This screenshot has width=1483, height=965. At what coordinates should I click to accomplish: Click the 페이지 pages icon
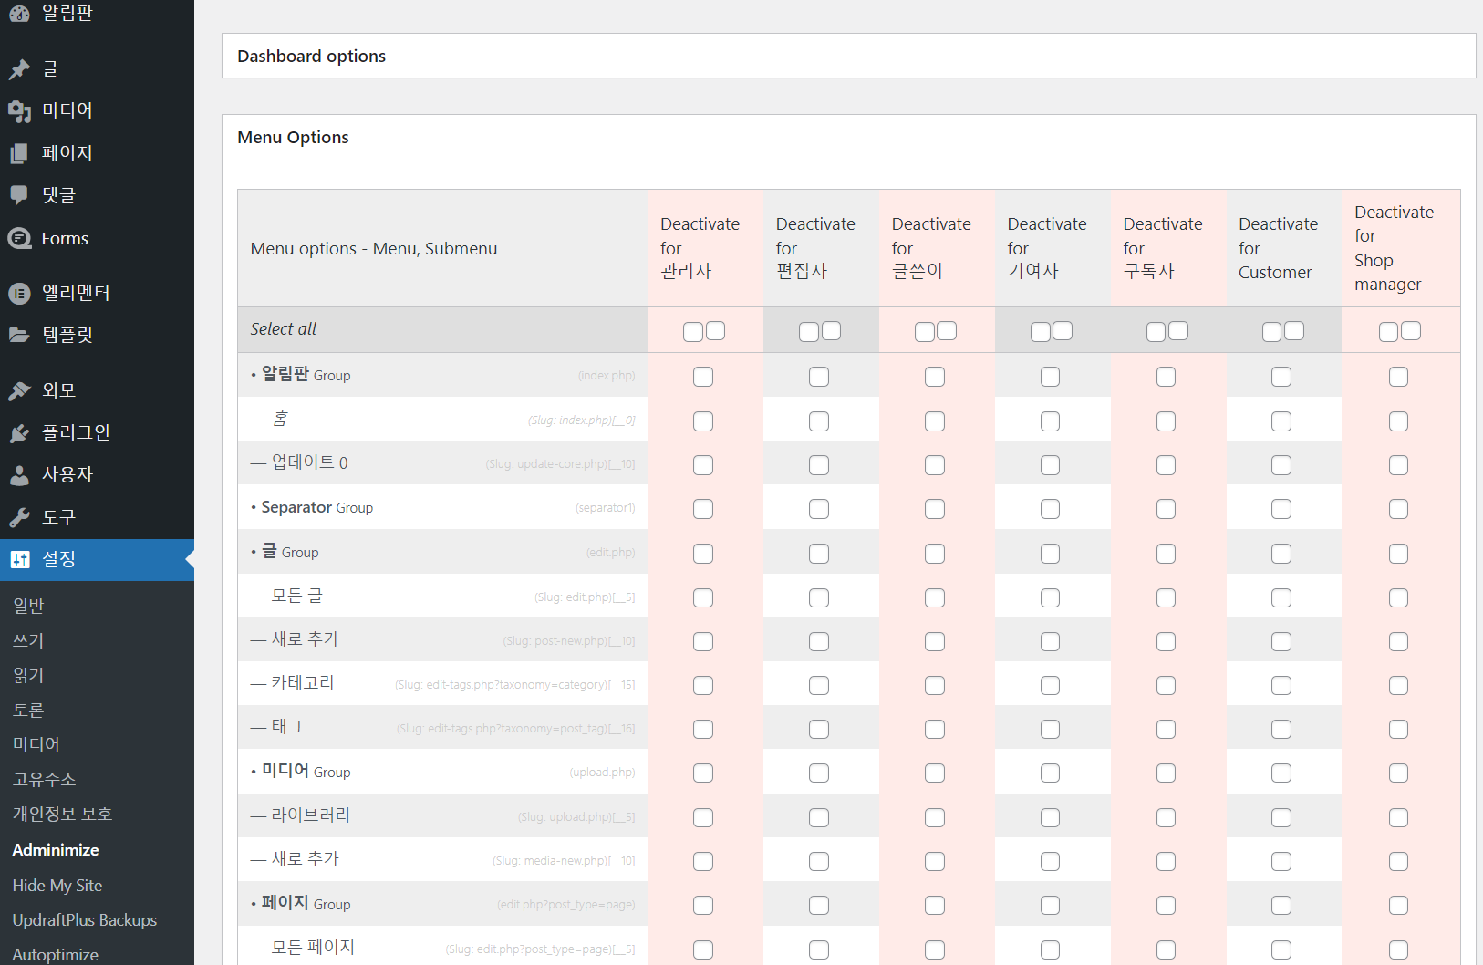pos(19,153)
